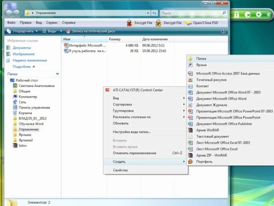Create new Папка from submenu
Viewport: 274px width, 206px height.
click(x=231, y=59)
